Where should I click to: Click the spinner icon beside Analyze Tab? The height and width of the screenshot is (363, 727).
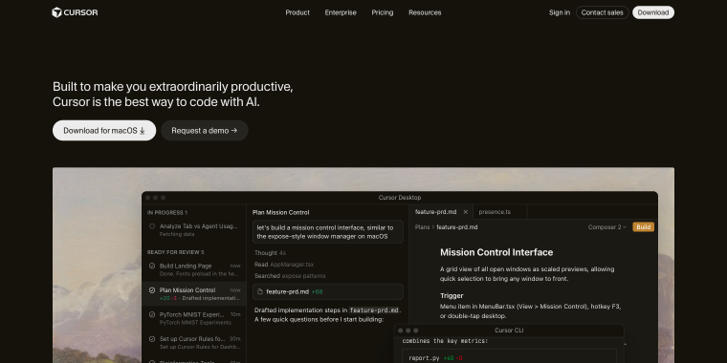click(x=151, y=226)
